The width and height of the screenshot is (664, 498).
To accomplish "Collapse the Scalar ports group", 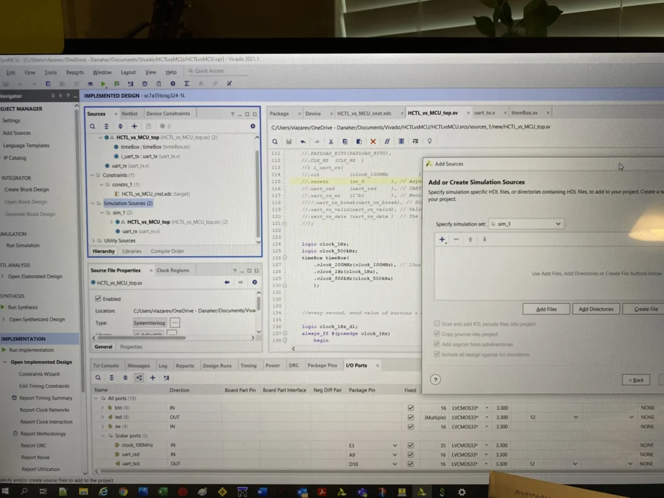I will (103, 436).
